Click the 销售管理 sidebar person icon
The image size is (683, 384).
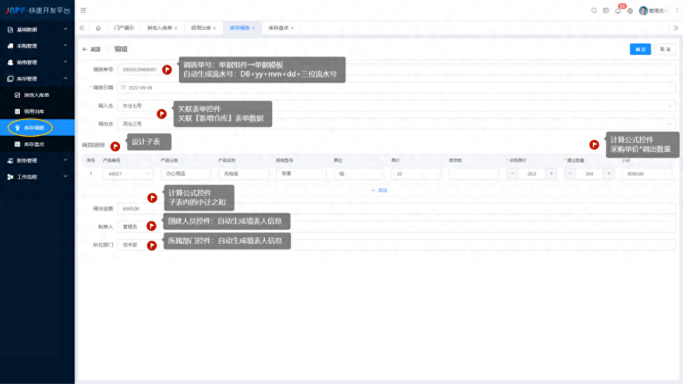pos(10,62)
